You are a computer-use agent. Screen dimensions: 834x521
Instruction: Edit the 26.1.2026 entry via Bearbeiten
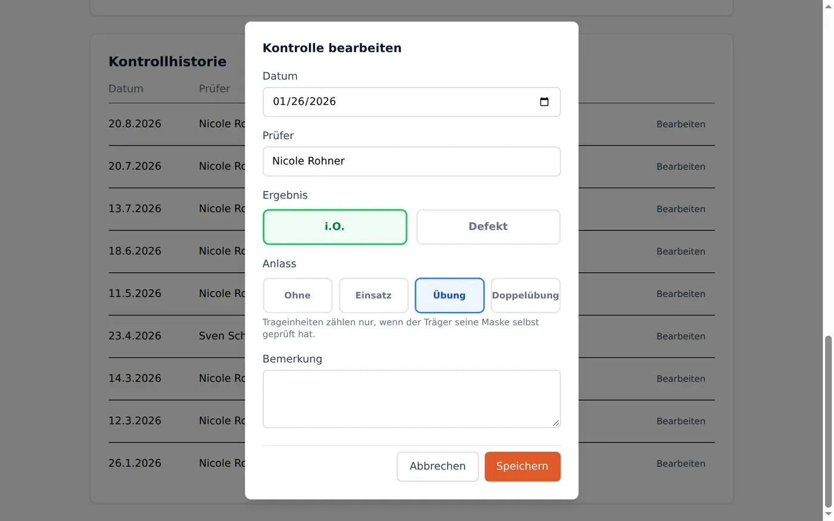coord(681,464)
